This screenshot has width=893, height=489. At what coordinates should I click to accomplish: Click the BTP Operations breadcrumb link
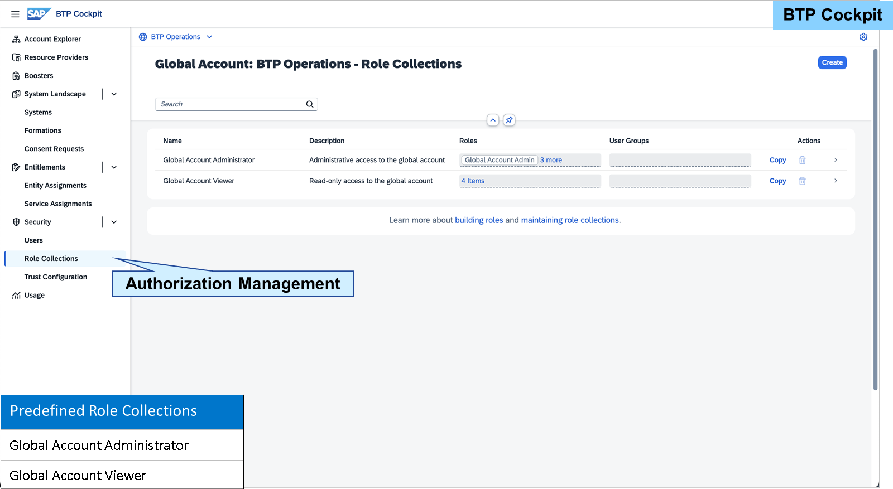[x=175, y=37]
